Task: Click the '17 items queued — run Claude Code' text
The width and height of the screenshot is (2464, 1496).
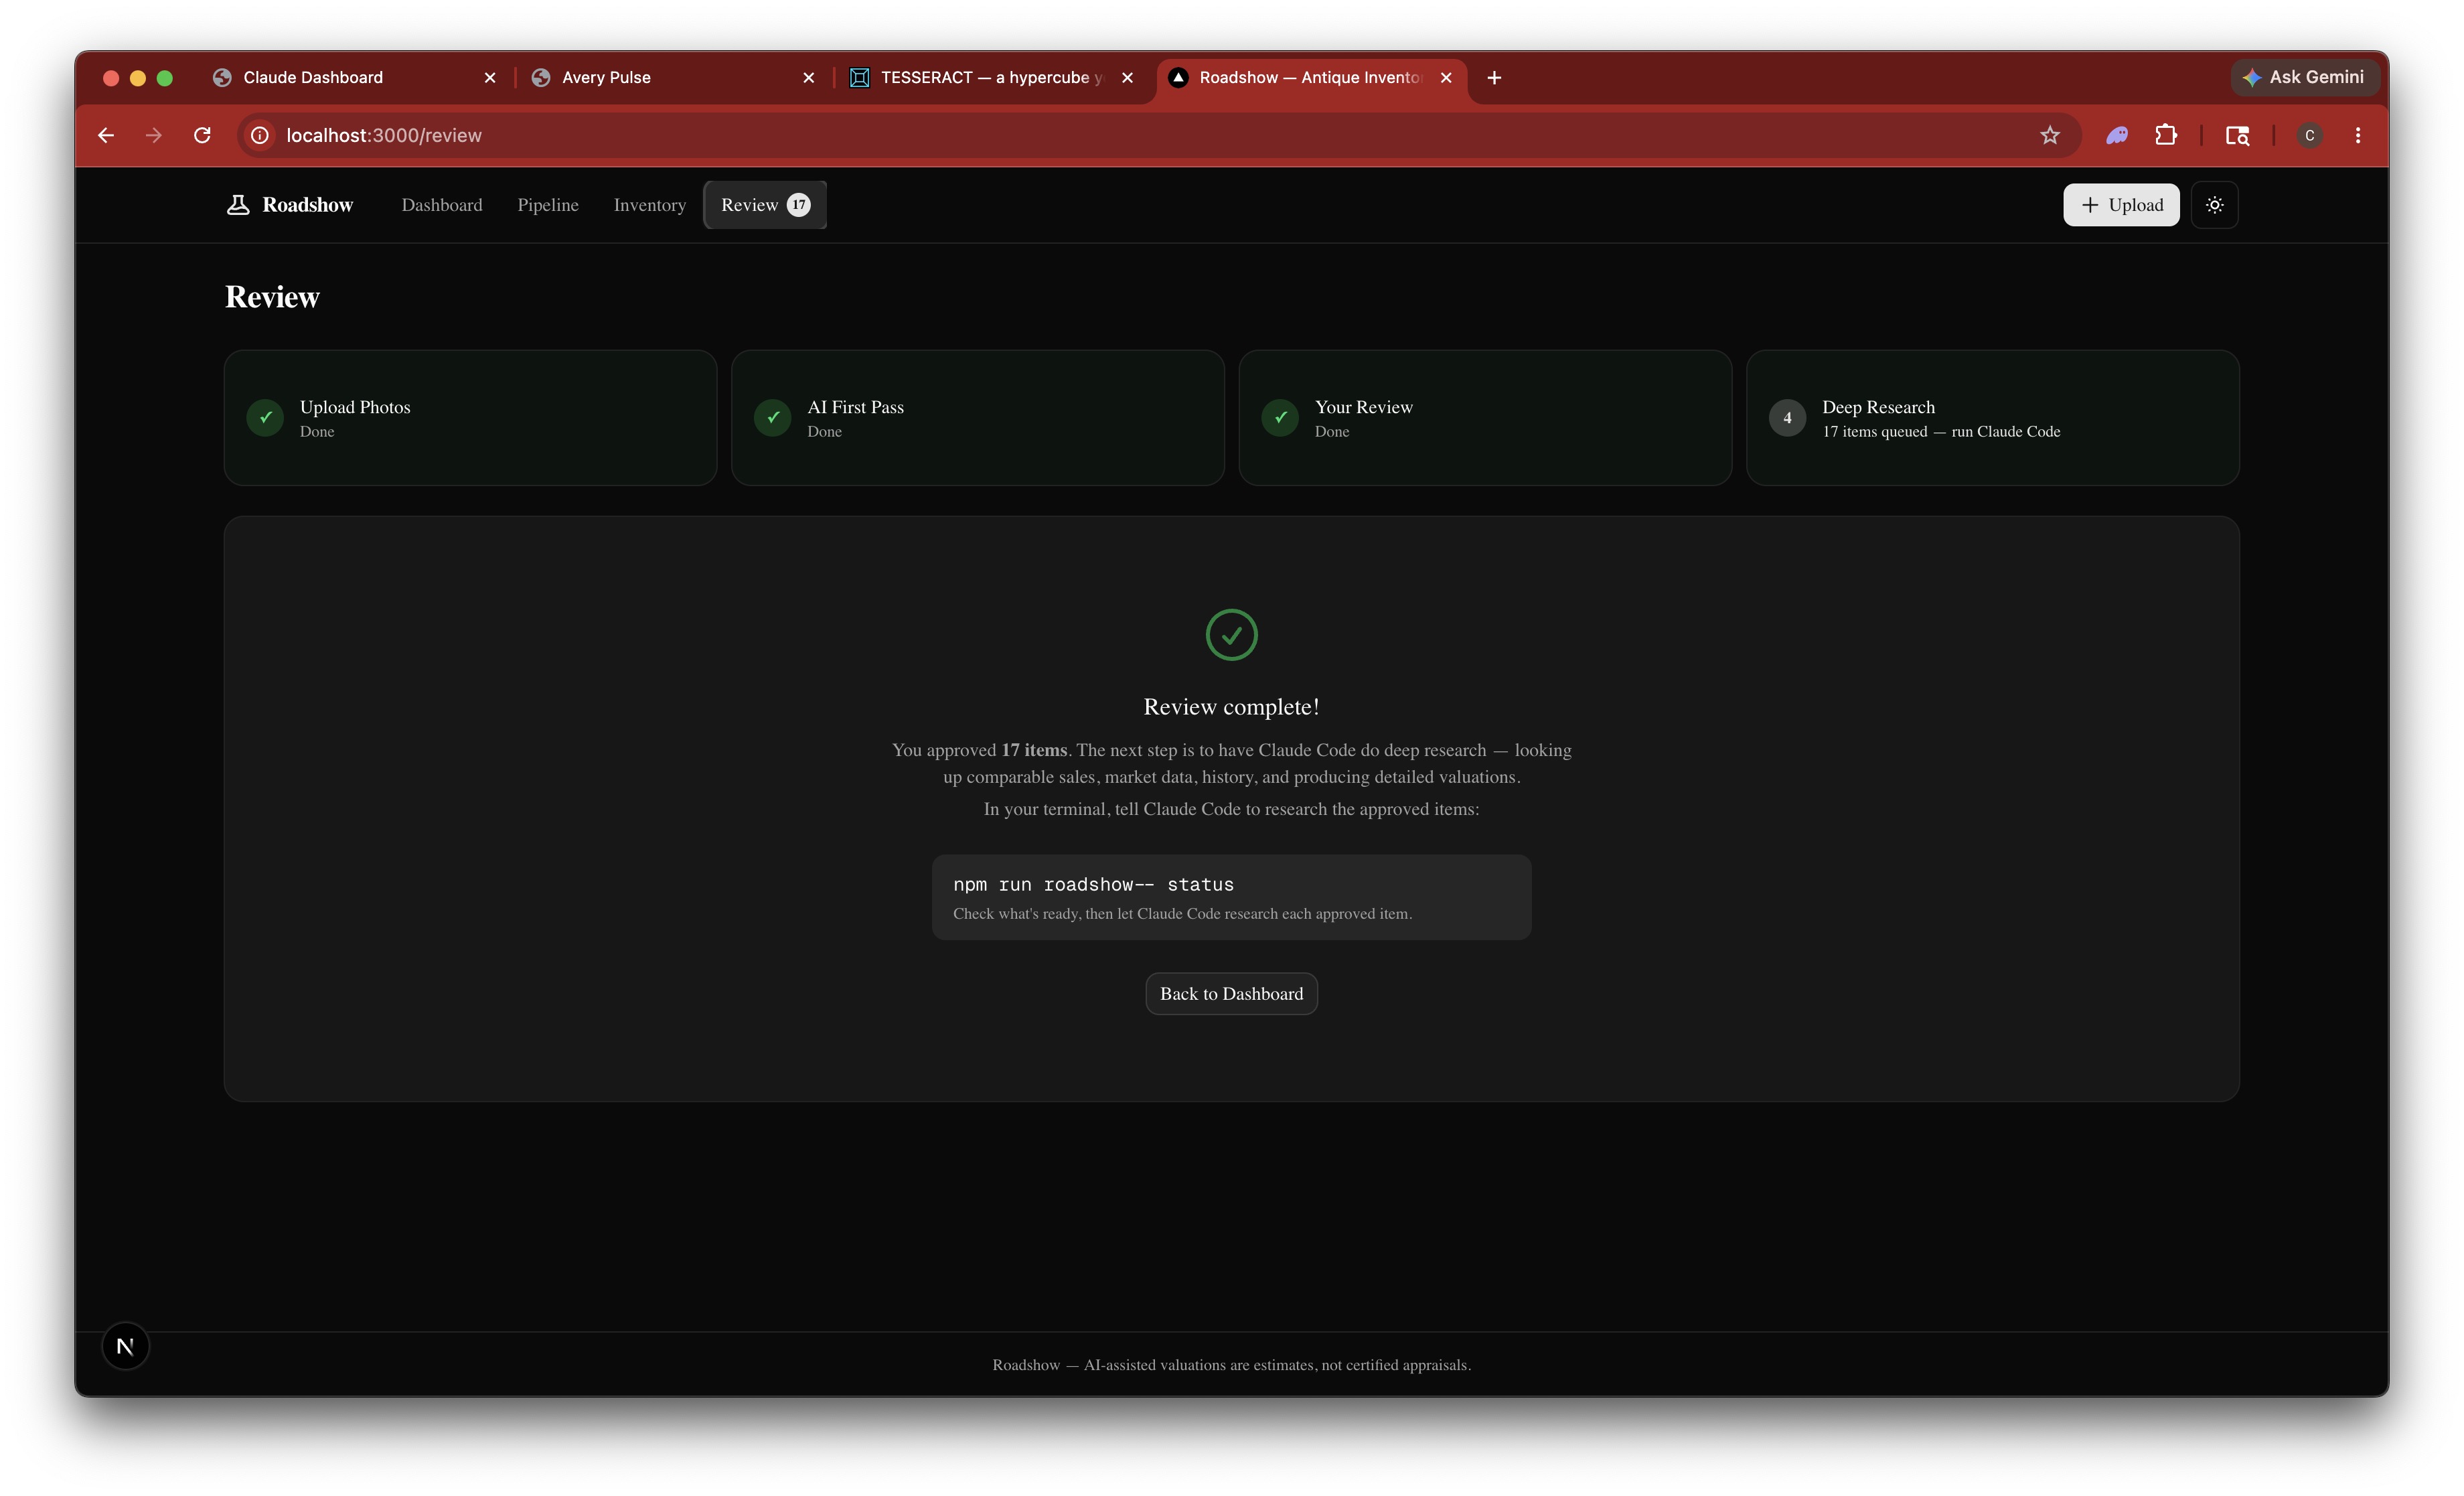Action: coord(1941,432)
